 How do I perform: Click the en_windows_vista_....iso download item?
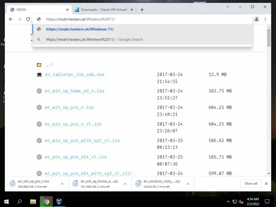click(159, 184)
